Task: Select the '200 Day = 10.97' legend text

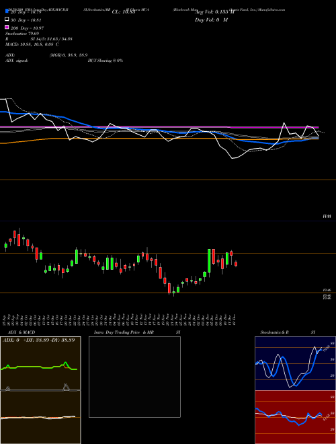Action: 27,28
